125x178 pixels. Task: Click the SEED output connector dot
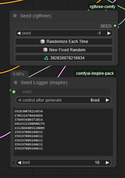point(115,26)
